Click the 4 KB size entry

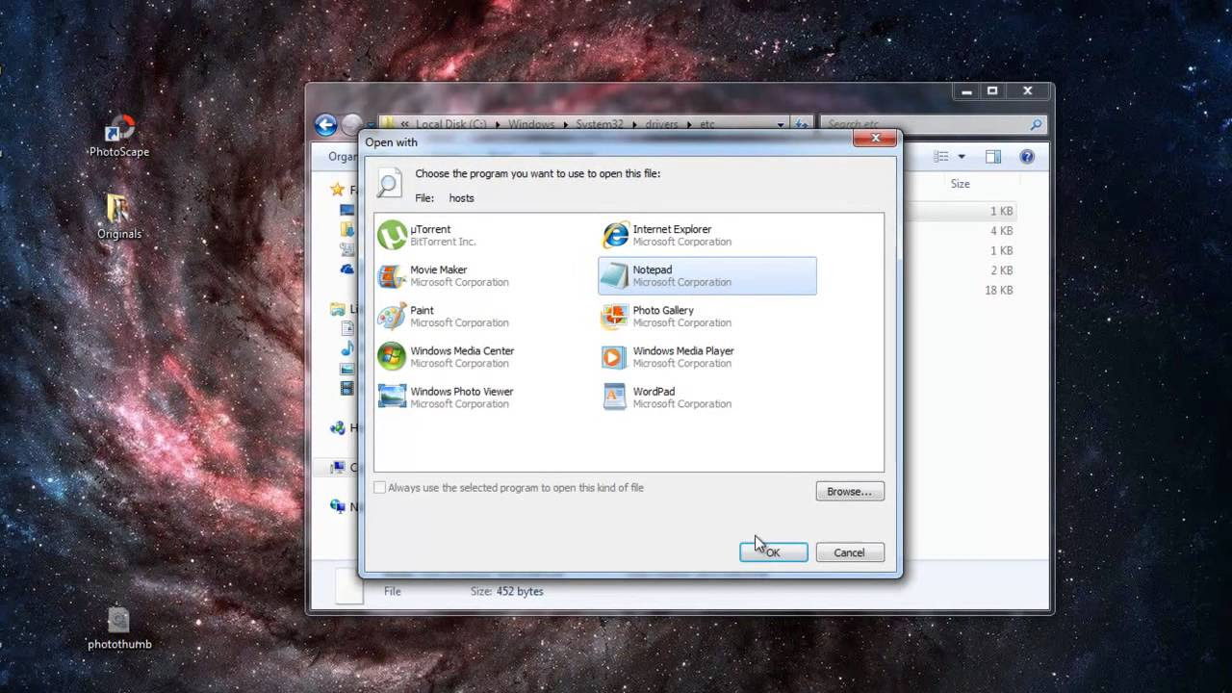coord(1002,231)
